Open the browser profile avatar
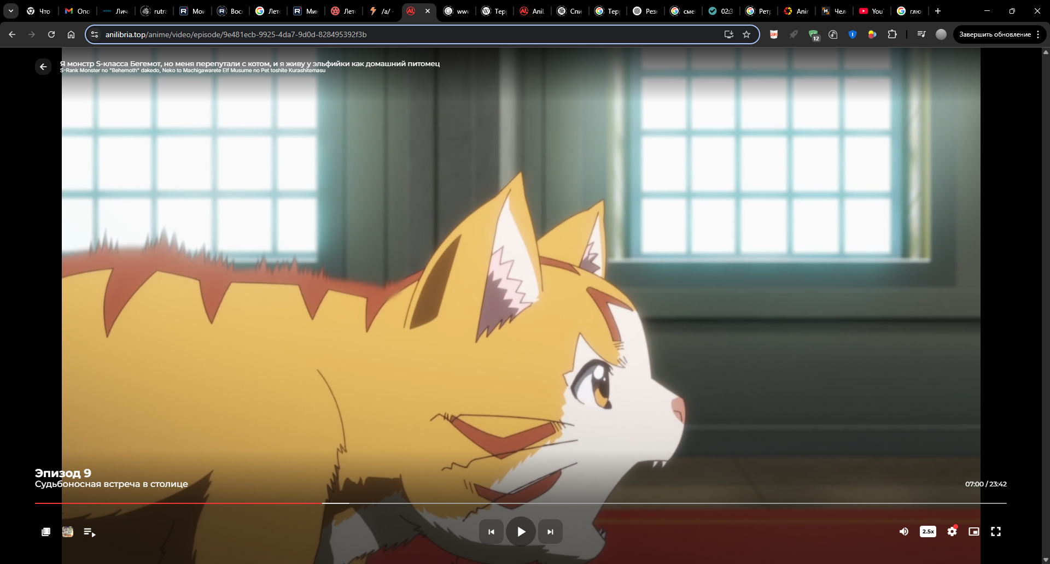Viewport: 1050px width, 564px height. [941, 34]
